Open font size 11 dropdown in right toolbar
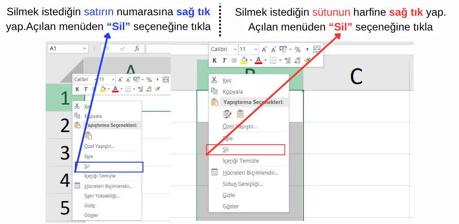The width and height of the screenshot is (459, 224). pyautogui.click(x=256, y=49)
